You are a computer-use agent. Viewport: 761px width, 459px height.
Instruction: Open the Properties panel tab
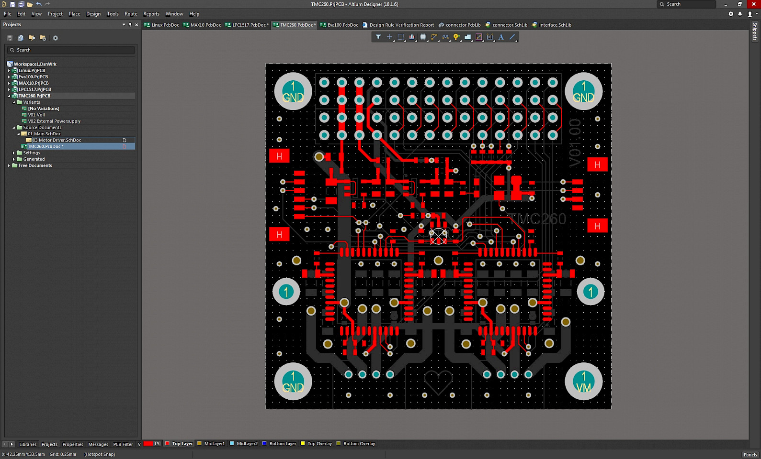73,444
